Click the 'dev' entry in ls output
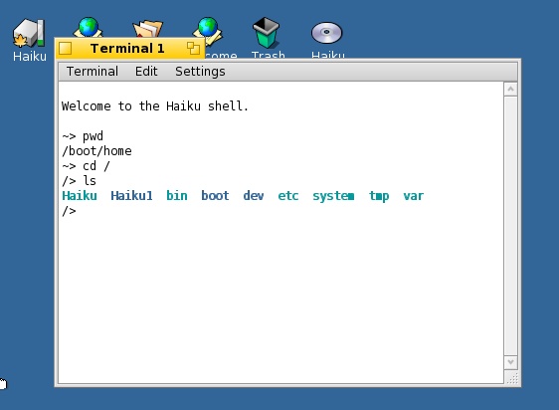 point(254,195)
